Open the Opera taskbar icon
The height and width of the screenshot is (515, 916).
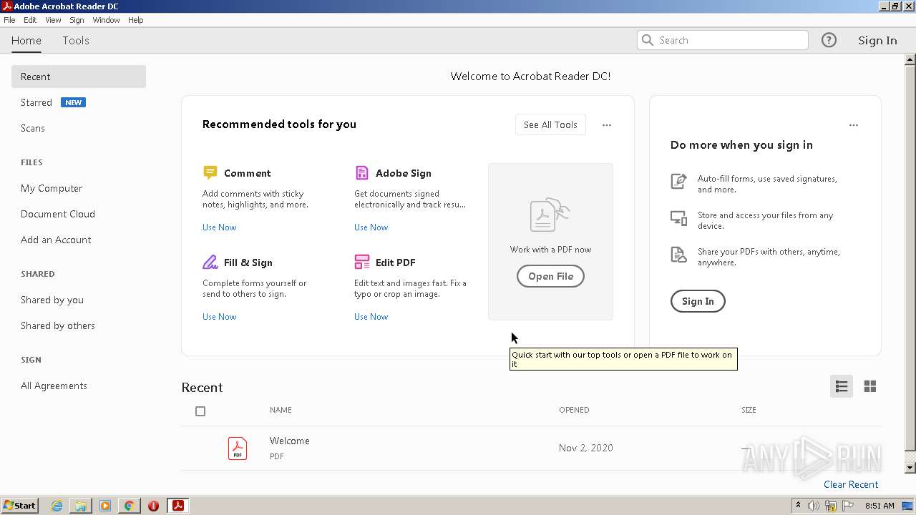153,506
